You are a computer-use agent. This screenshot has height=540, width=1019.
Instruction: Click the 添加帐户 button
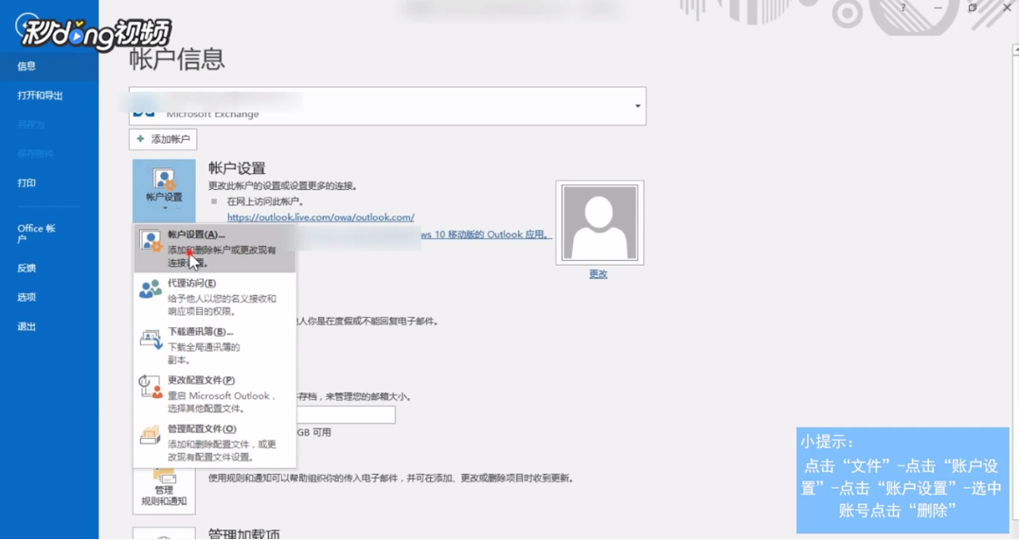[163, 139]
